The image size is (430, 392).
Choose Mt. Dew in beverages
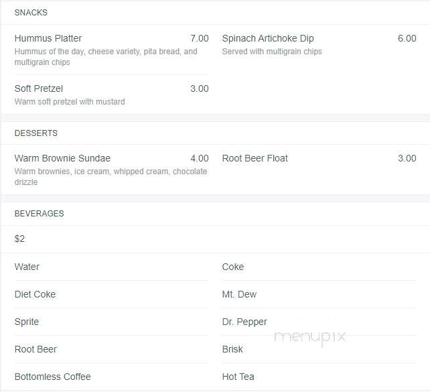click(x=239, y=294)
